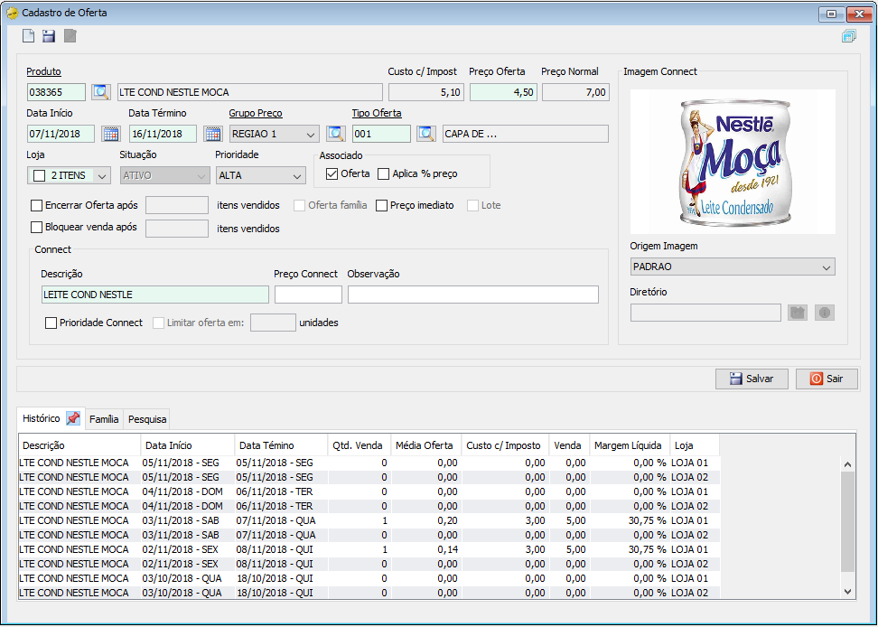
Task: Click the Diretório browse folder icon
Action: (x=798, y=313)
